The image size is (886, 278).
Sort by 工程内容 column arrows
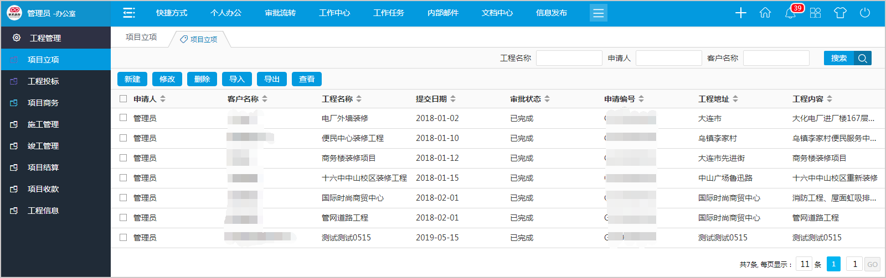coord(830,99)
